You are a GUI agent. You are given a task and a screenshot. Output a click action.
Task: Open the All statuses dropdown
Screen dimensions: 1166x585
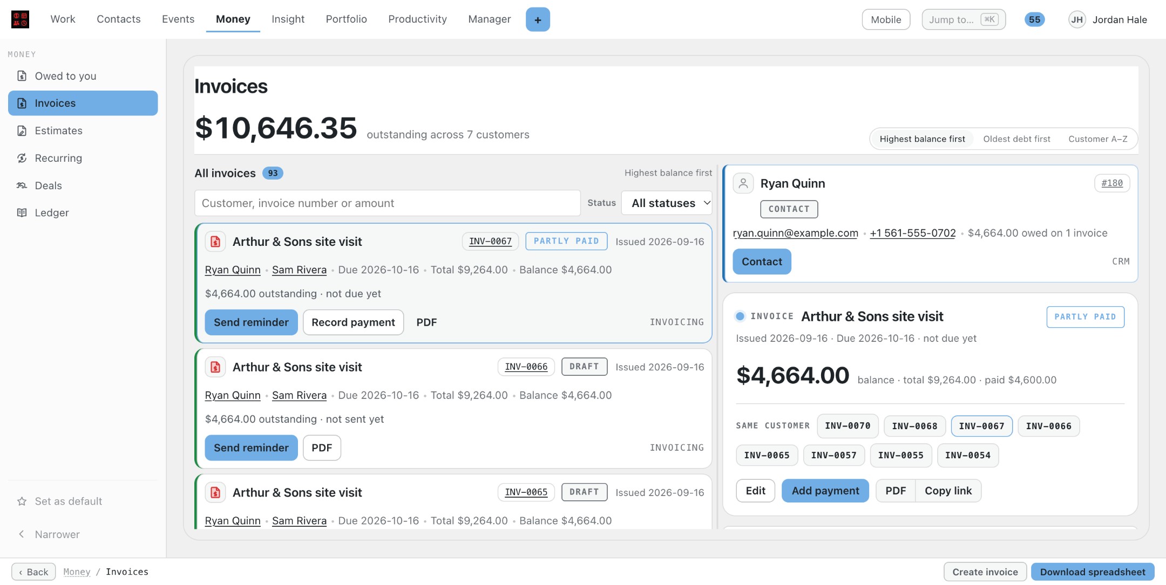tap(667, 203)
